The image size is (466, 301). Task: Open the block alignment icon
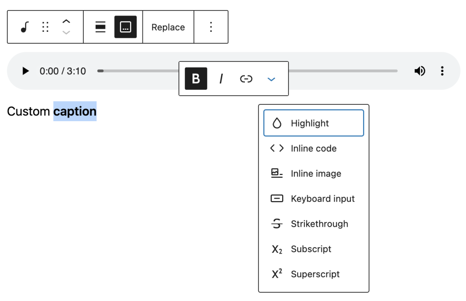[x=100, y=27]
